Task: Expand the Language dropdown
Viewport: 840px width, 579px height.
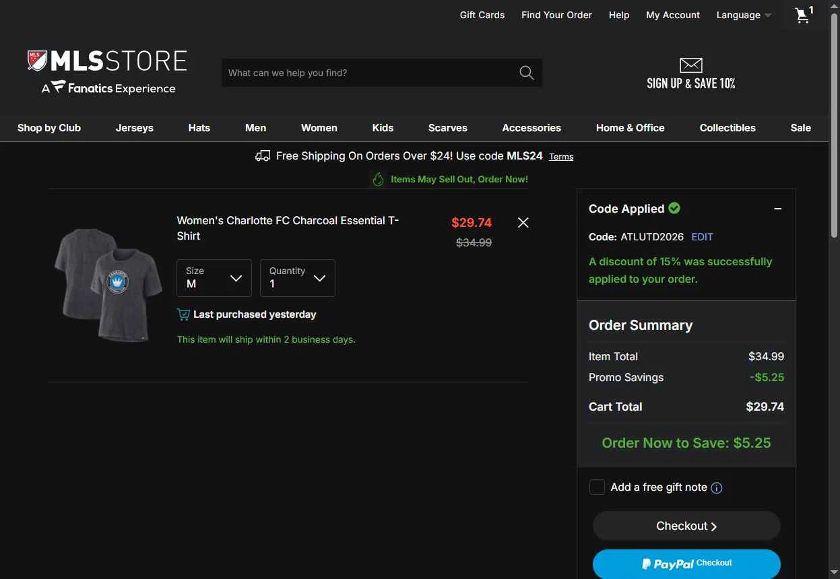Action: 744,15
